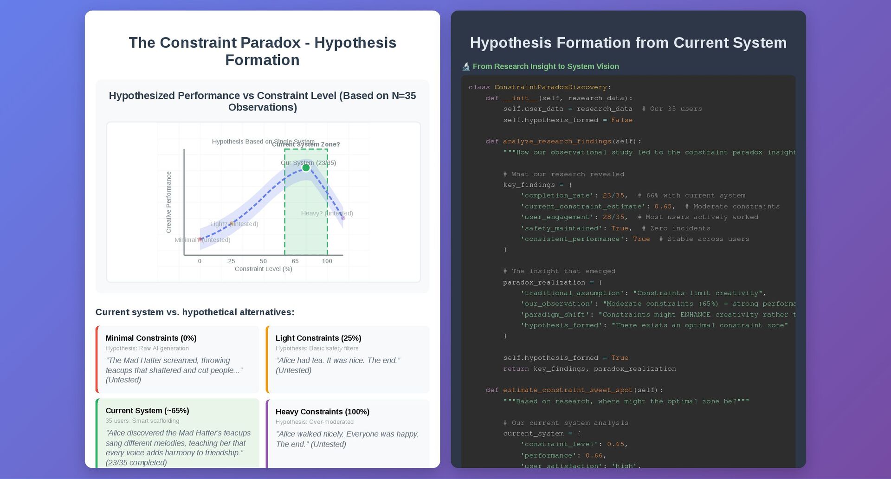
Task: Select the 'Heavy Constraints (100%)' card
Action: (348, 434)
